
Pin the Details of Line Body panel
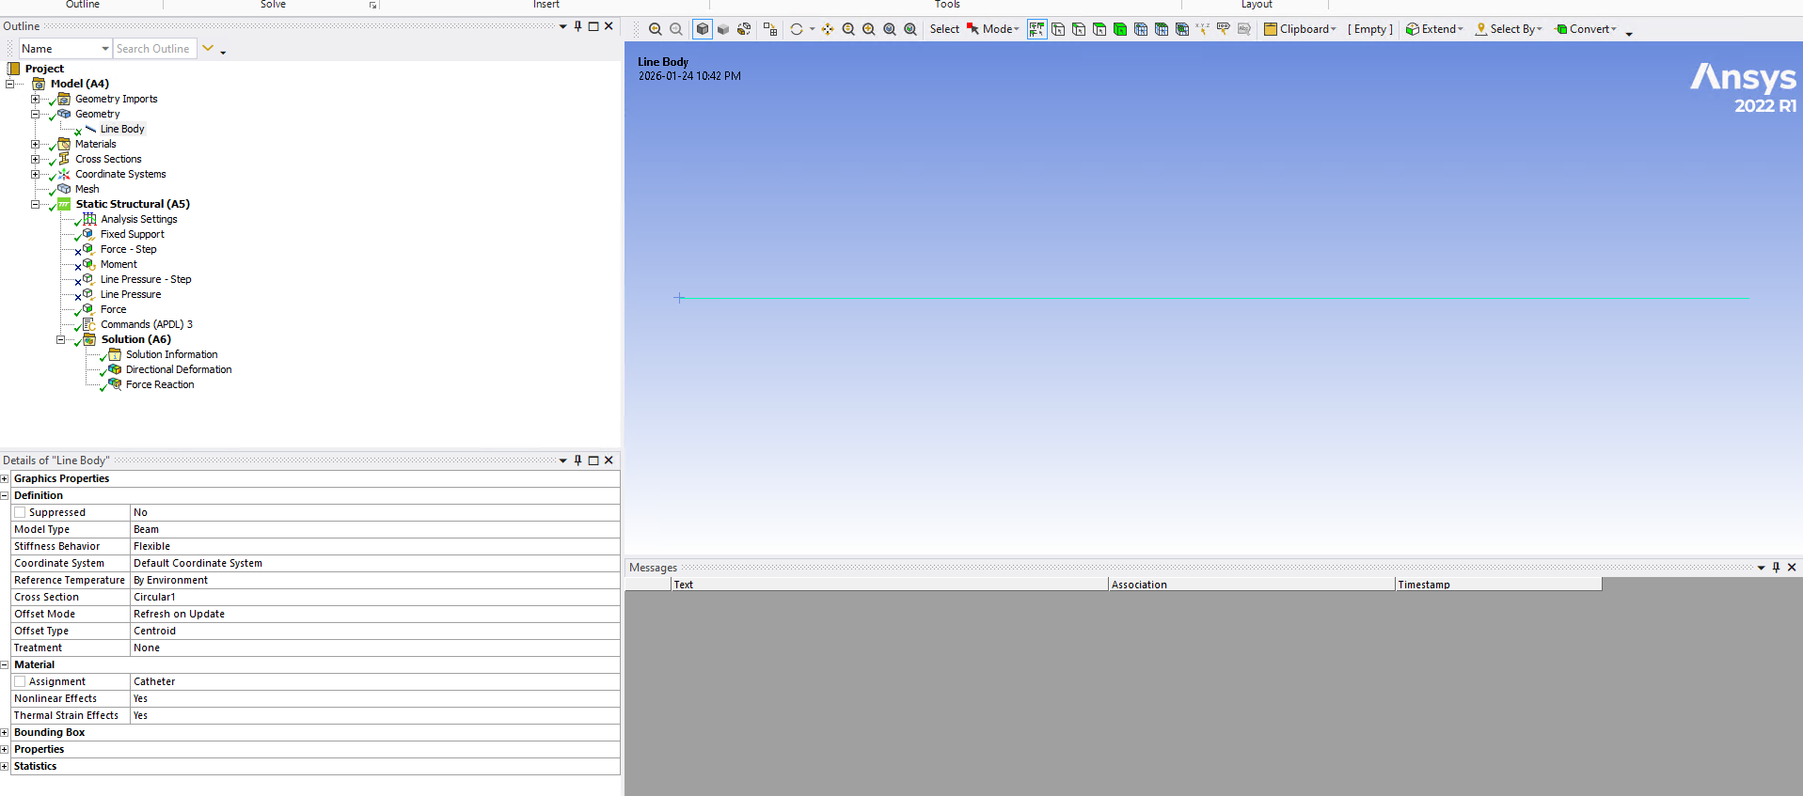point(578,460)
